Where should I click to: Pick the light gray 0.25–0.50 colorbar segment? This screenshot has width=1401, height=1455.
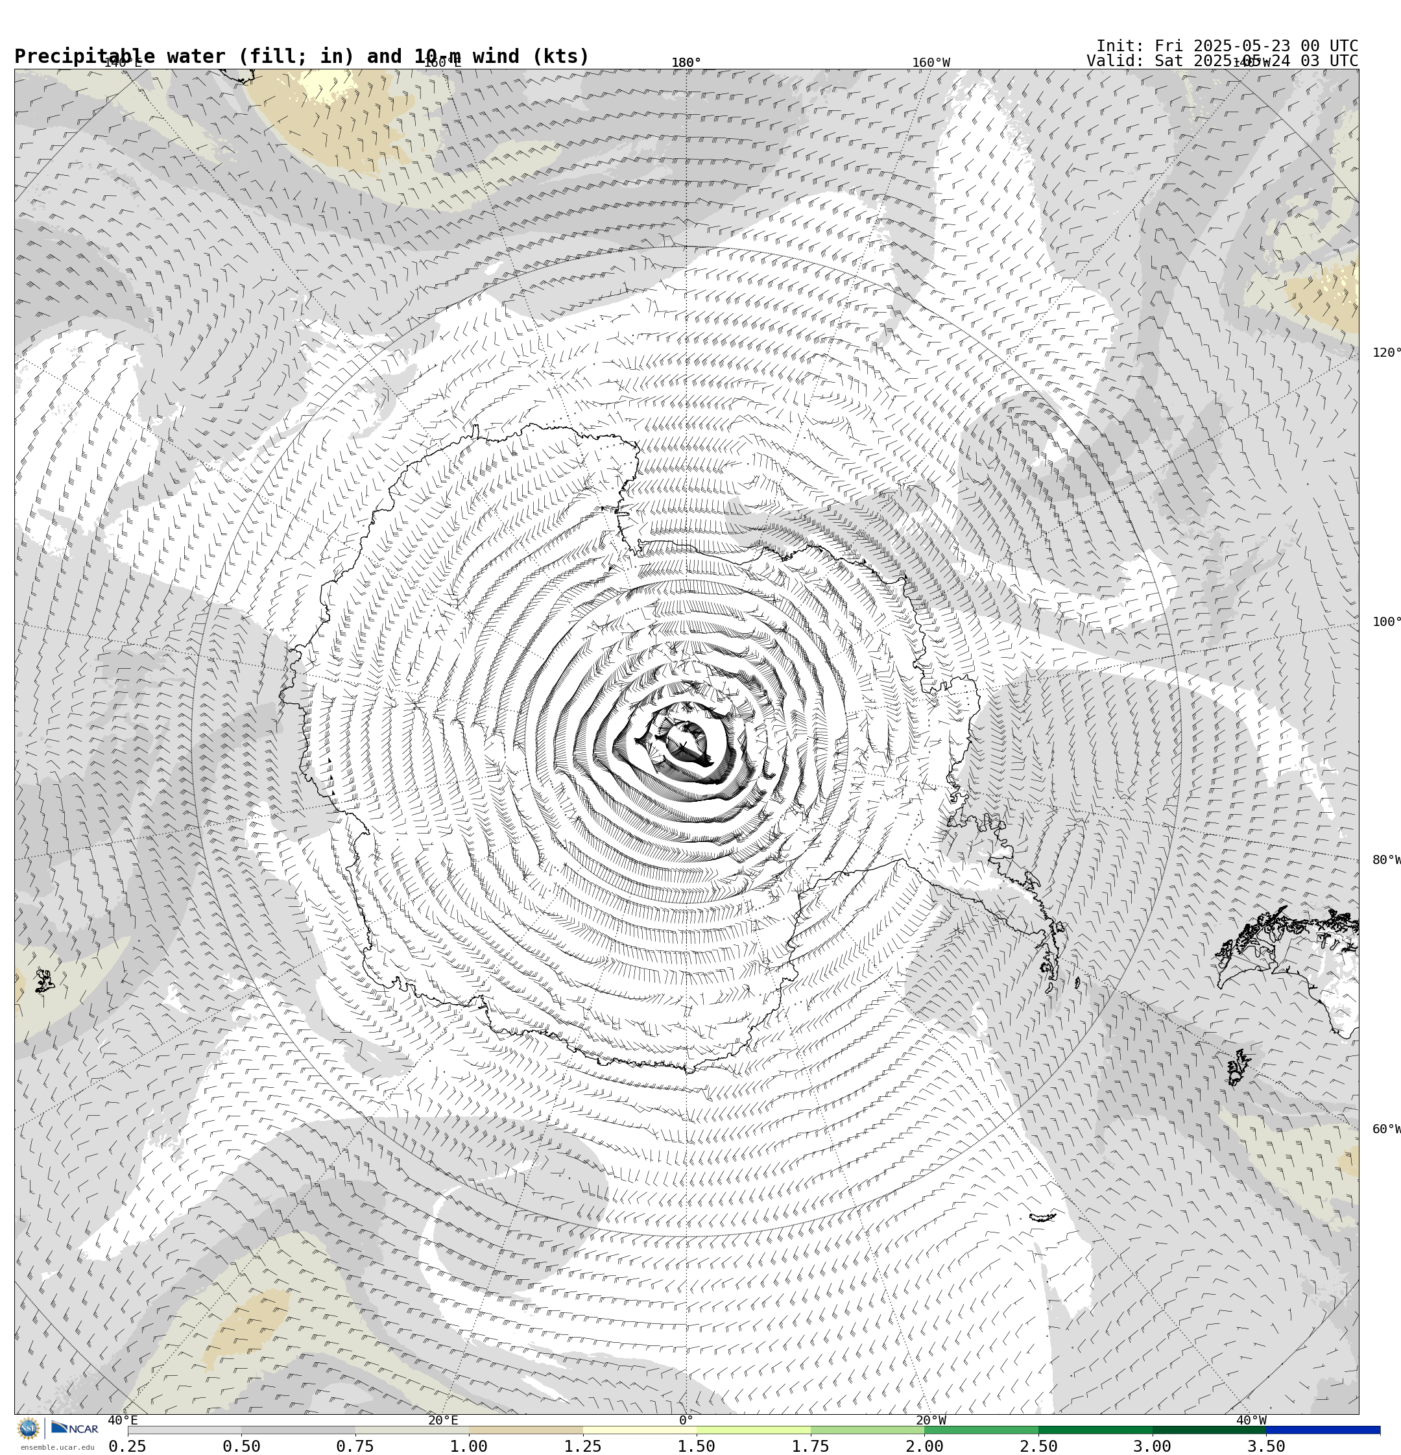coord(184,1430)
